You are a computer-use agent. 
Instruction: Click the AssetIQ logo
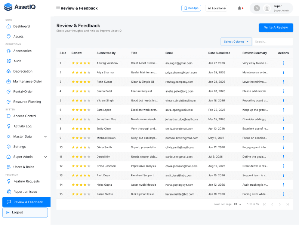tap(20, 7)
